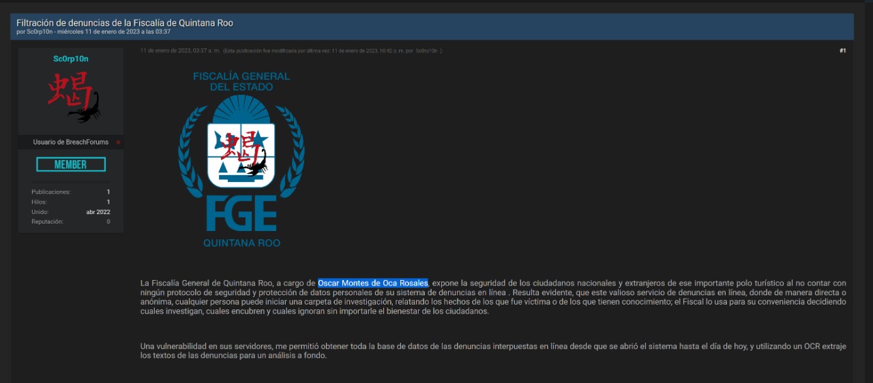The image size is (873, 383).
Task: Click 'Usuario de BreachForums' user title
Action: click(x=71, y=142)
